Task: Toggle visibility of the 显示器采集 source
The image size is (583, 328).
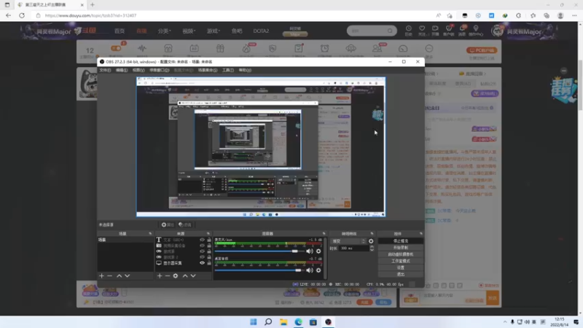Action: 202,263
